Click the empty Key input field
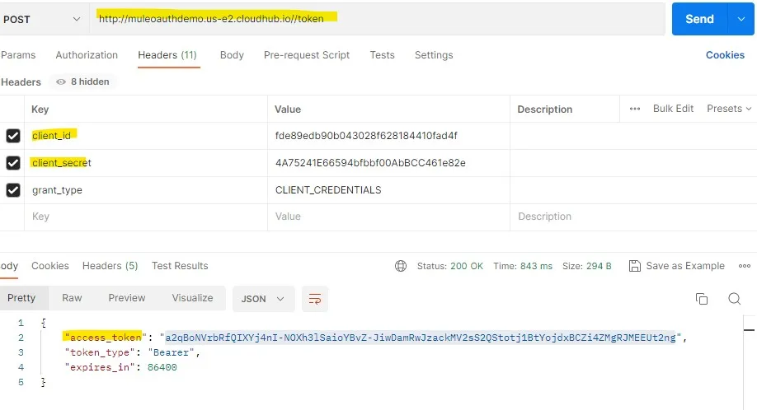The height and width of the screenshot is (410, 757). (x=146, y=217)
